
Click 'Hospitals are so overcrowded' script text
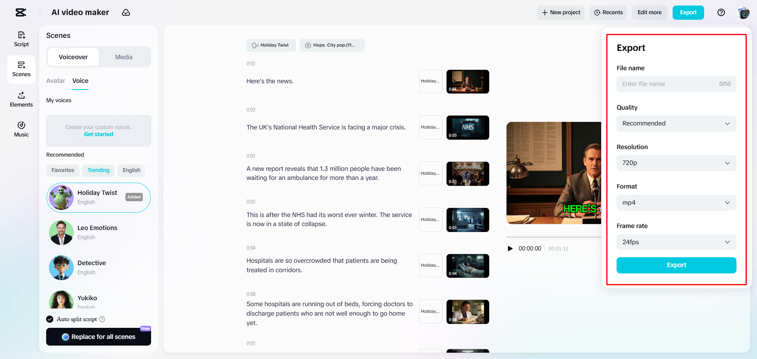(321, 266)
